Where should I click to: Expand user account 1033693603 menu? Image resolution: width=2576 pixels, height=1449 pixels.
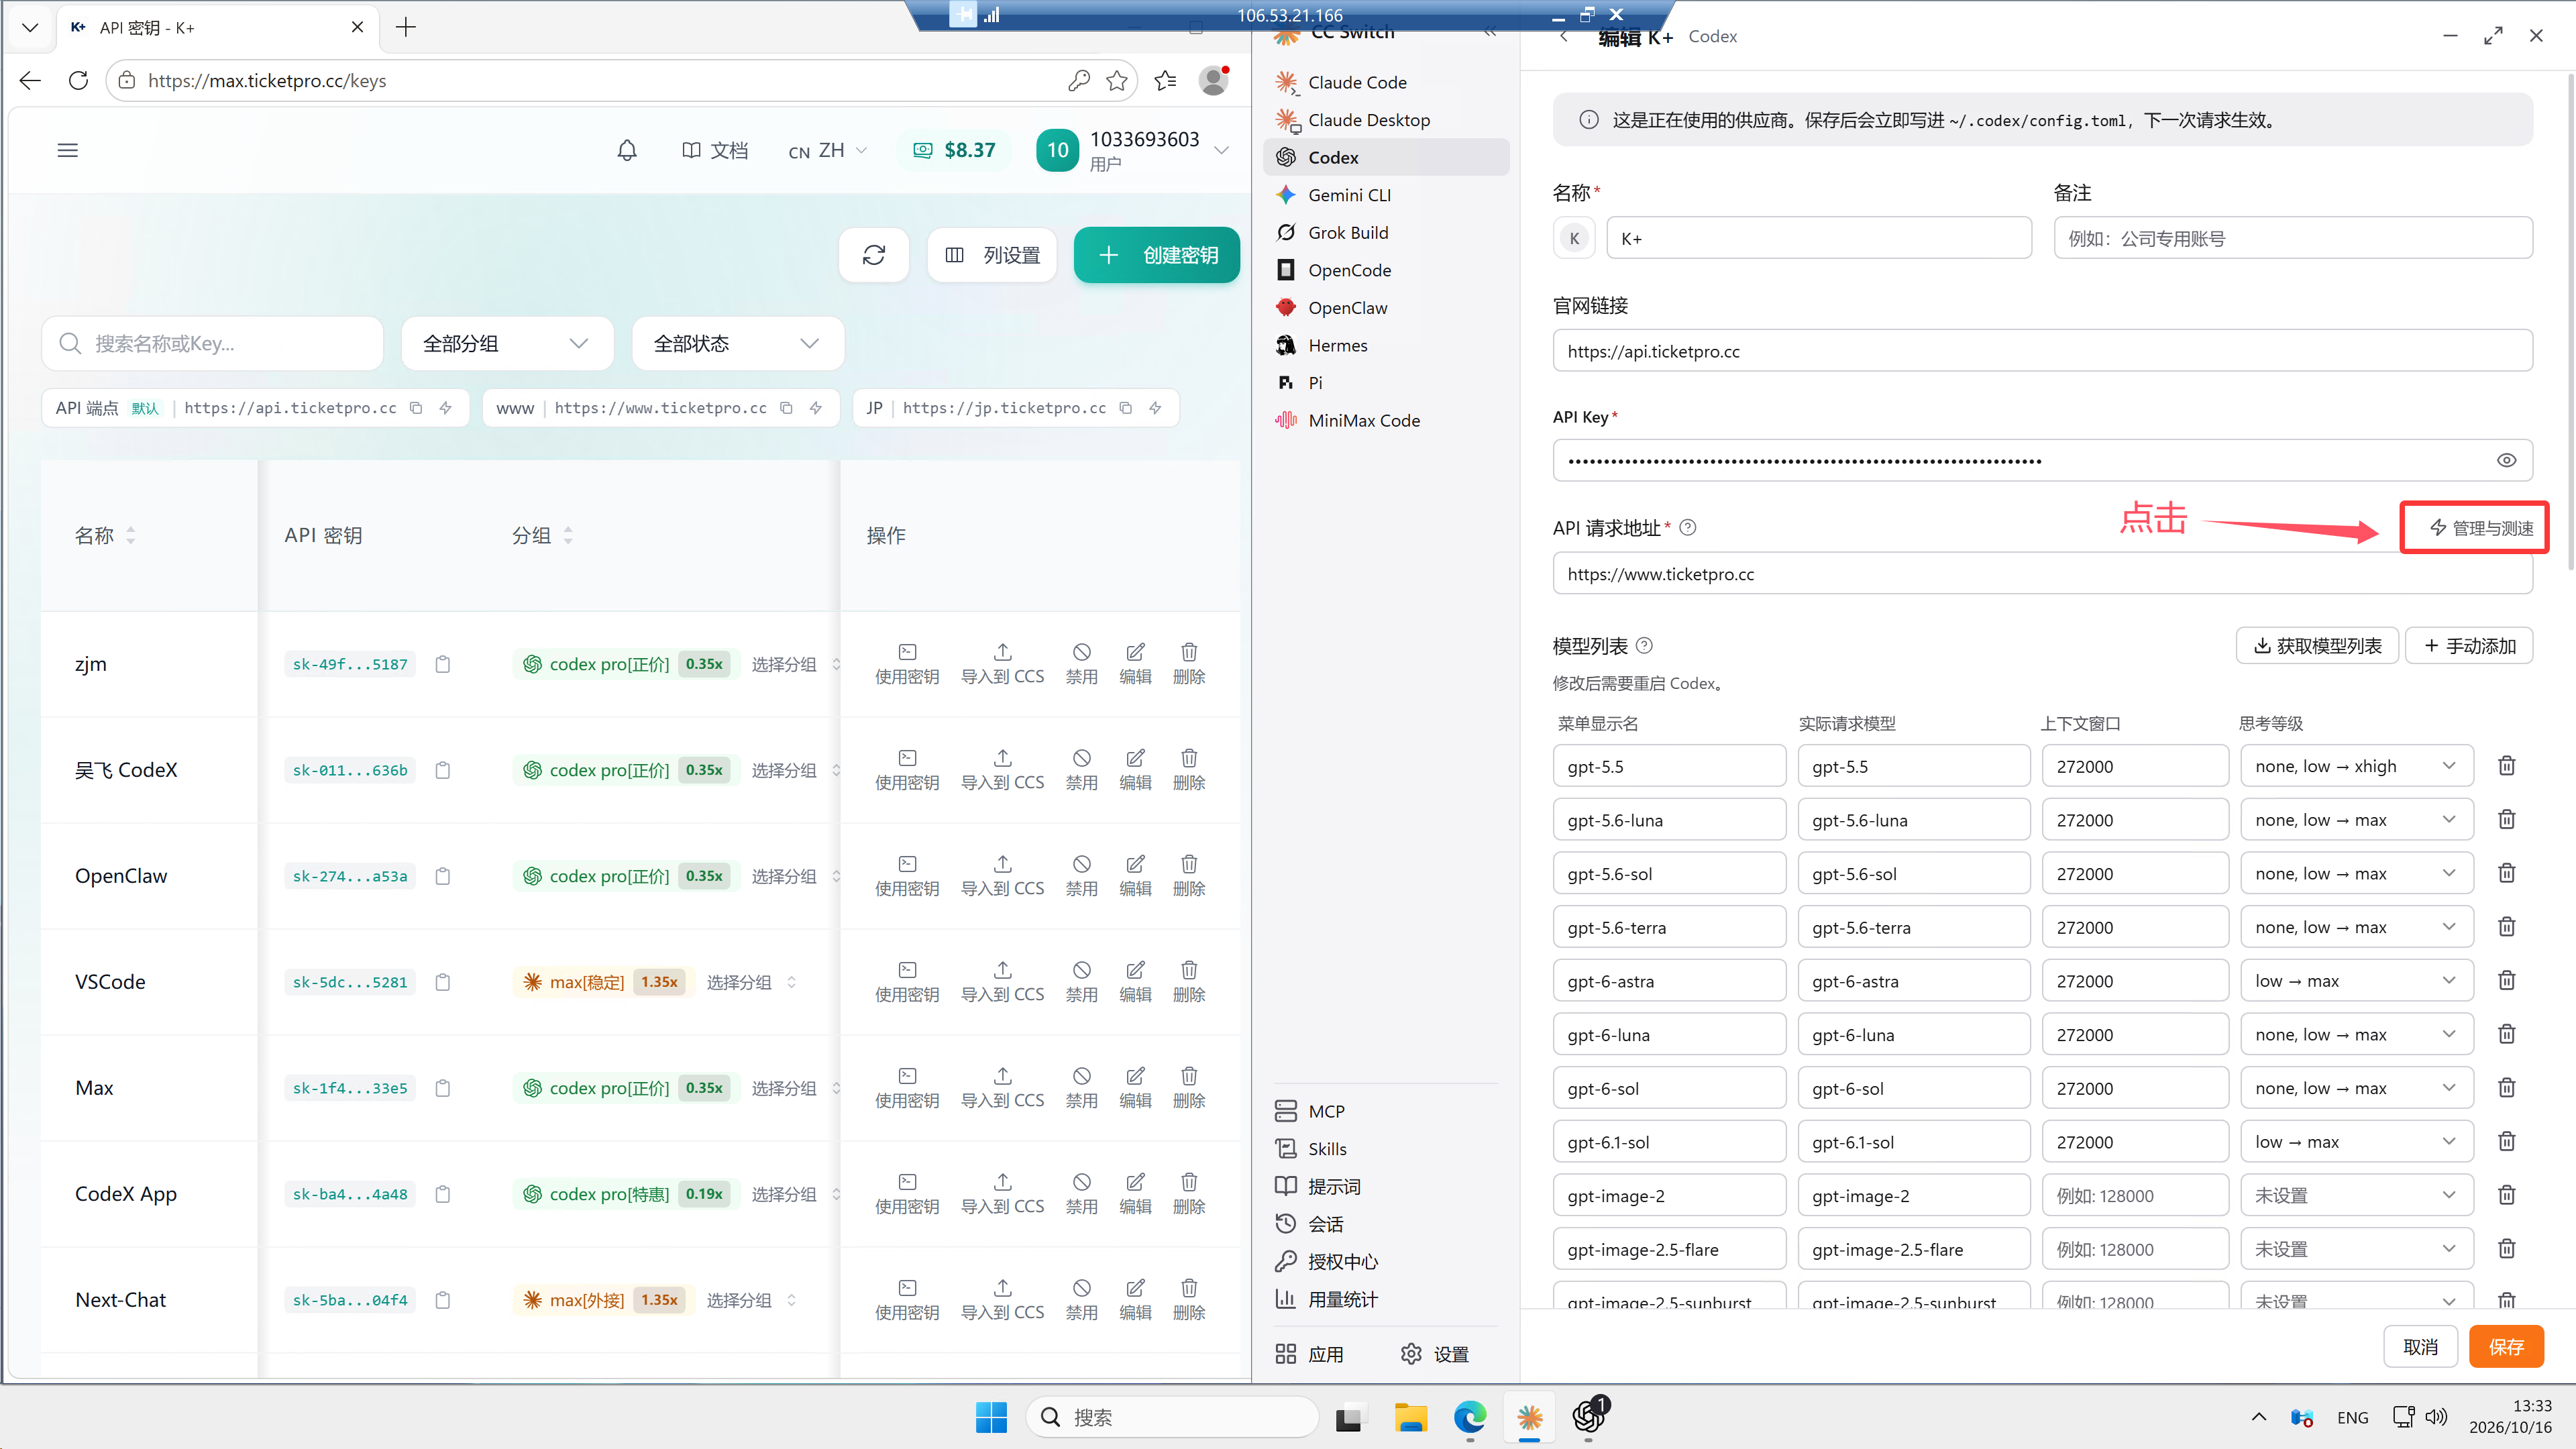click(x=1132, y=150)
